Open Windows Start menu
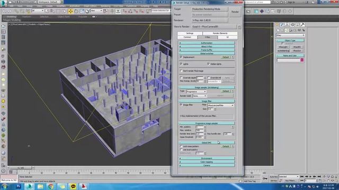The width and height of the screenshot is (339, 190). 4,186
